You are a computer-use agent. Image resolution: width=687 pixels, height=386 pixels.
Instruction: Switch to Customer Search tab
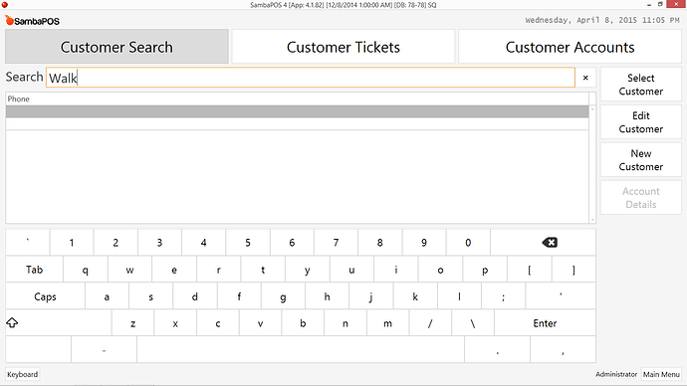(116, 47)
